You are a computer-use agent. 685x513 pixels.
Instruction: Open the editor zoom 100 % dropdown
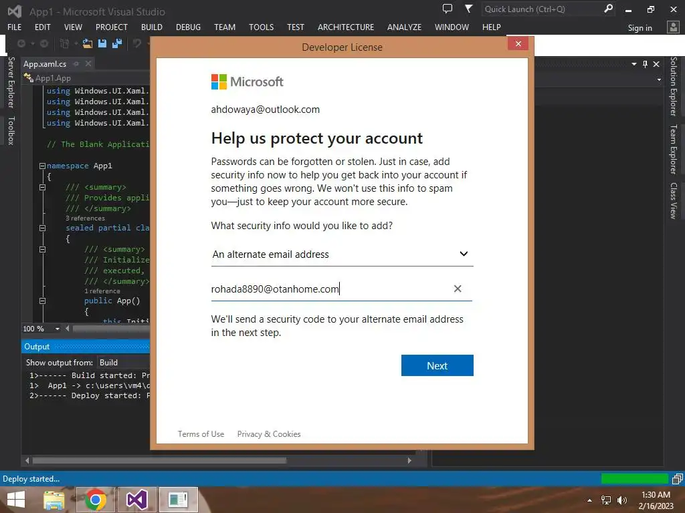(58, 329)
